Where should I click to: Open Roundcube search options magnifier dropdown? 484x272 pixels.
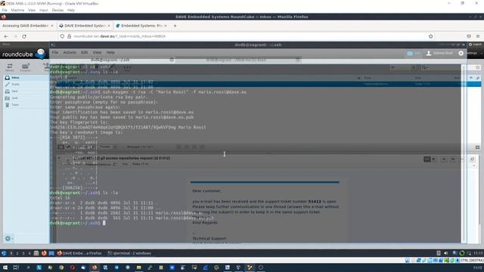point(425,67)
